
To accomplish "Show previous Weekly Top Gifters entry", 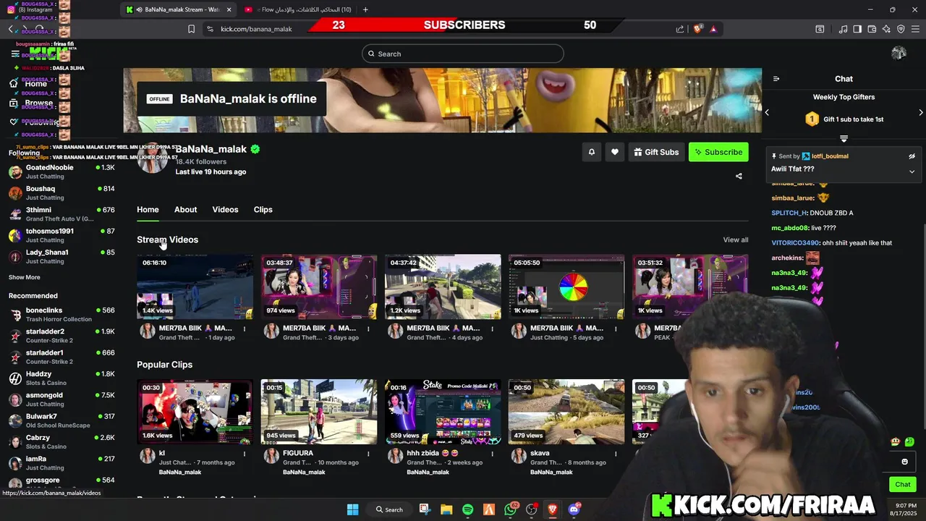I will [x=767, y=112].
